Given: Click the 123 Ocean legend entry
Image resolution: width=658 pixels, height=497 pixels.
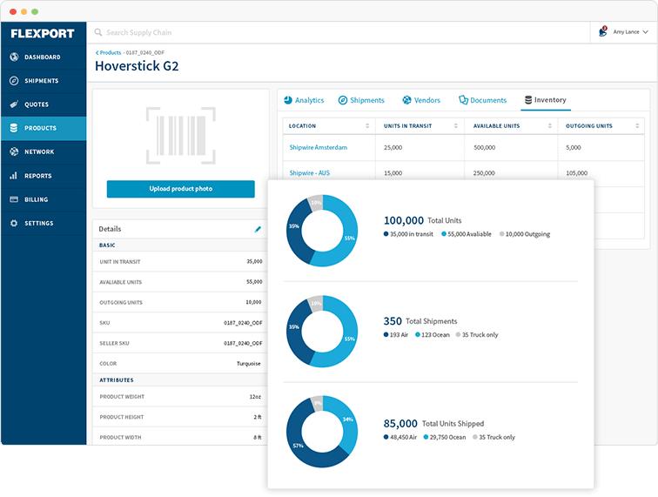Looking at the screenshot, I should tap(433, 334).
